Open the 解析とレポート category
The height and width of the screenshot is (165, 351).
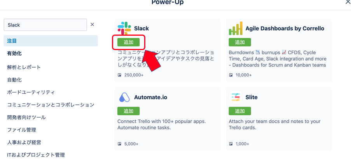click(x=24, y=67)
